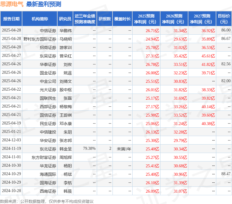Click the 目标价 column header
This screenshot has height=204, width=232.
coord(224,19)
